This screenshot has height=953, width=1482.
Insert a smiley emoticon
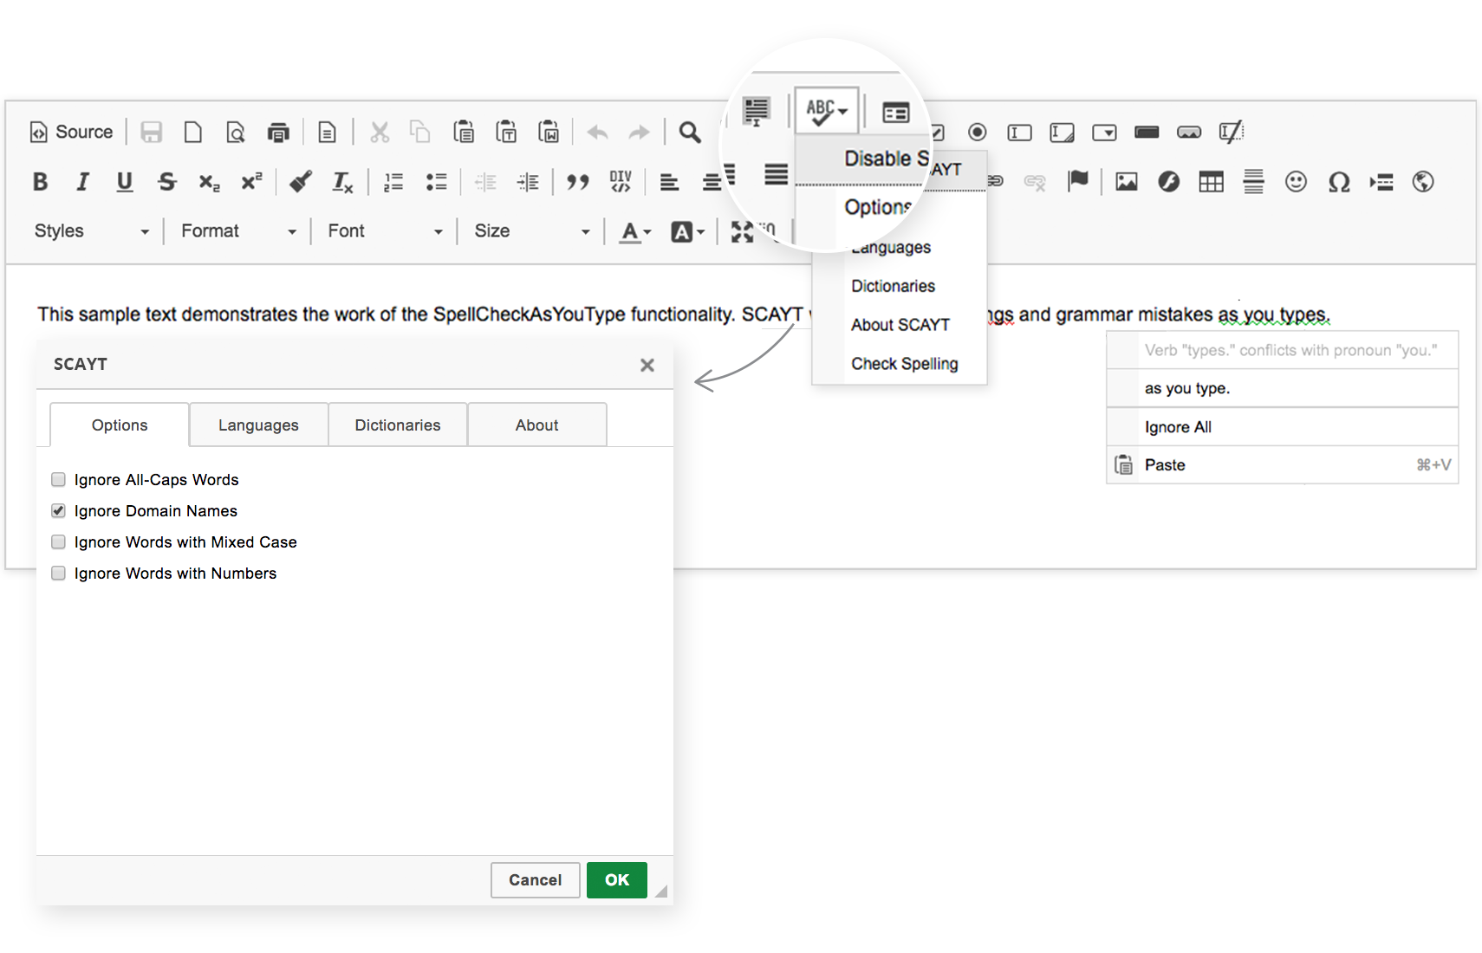[1297, 181]
